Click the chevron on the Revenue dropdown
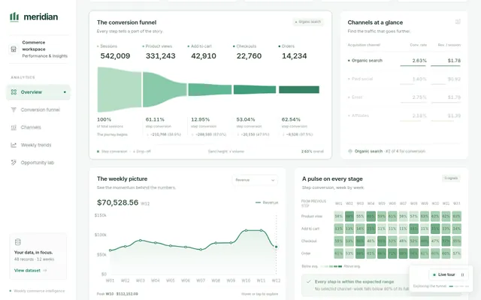 tap(273, 180)
